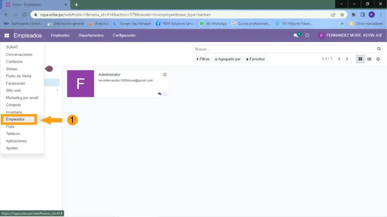Open the conversations chat icon in navbar
The height and width of the screenshot is (217, 387).
tap(296, 35)
